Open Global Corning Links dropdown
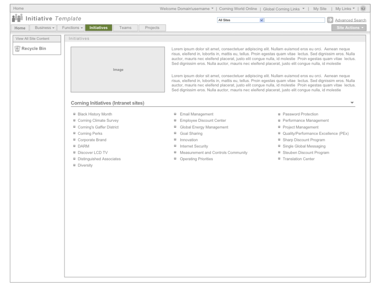This screenshot has height=285, width=380. point(284,9)
